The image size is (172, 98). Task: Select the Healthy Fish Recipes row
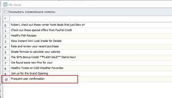tap(91, 36)
